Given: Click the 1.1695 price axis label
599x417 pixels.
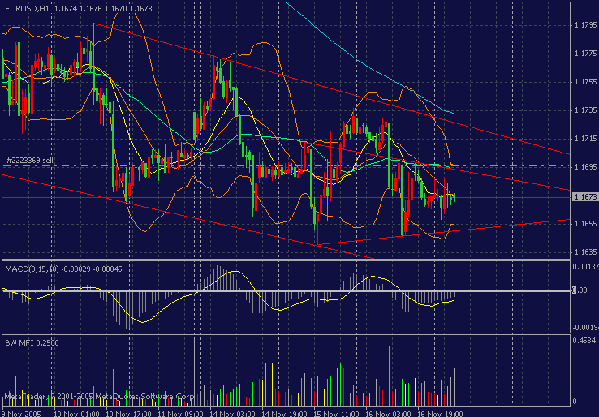Looking at the screenshot, I should [586, 167].
